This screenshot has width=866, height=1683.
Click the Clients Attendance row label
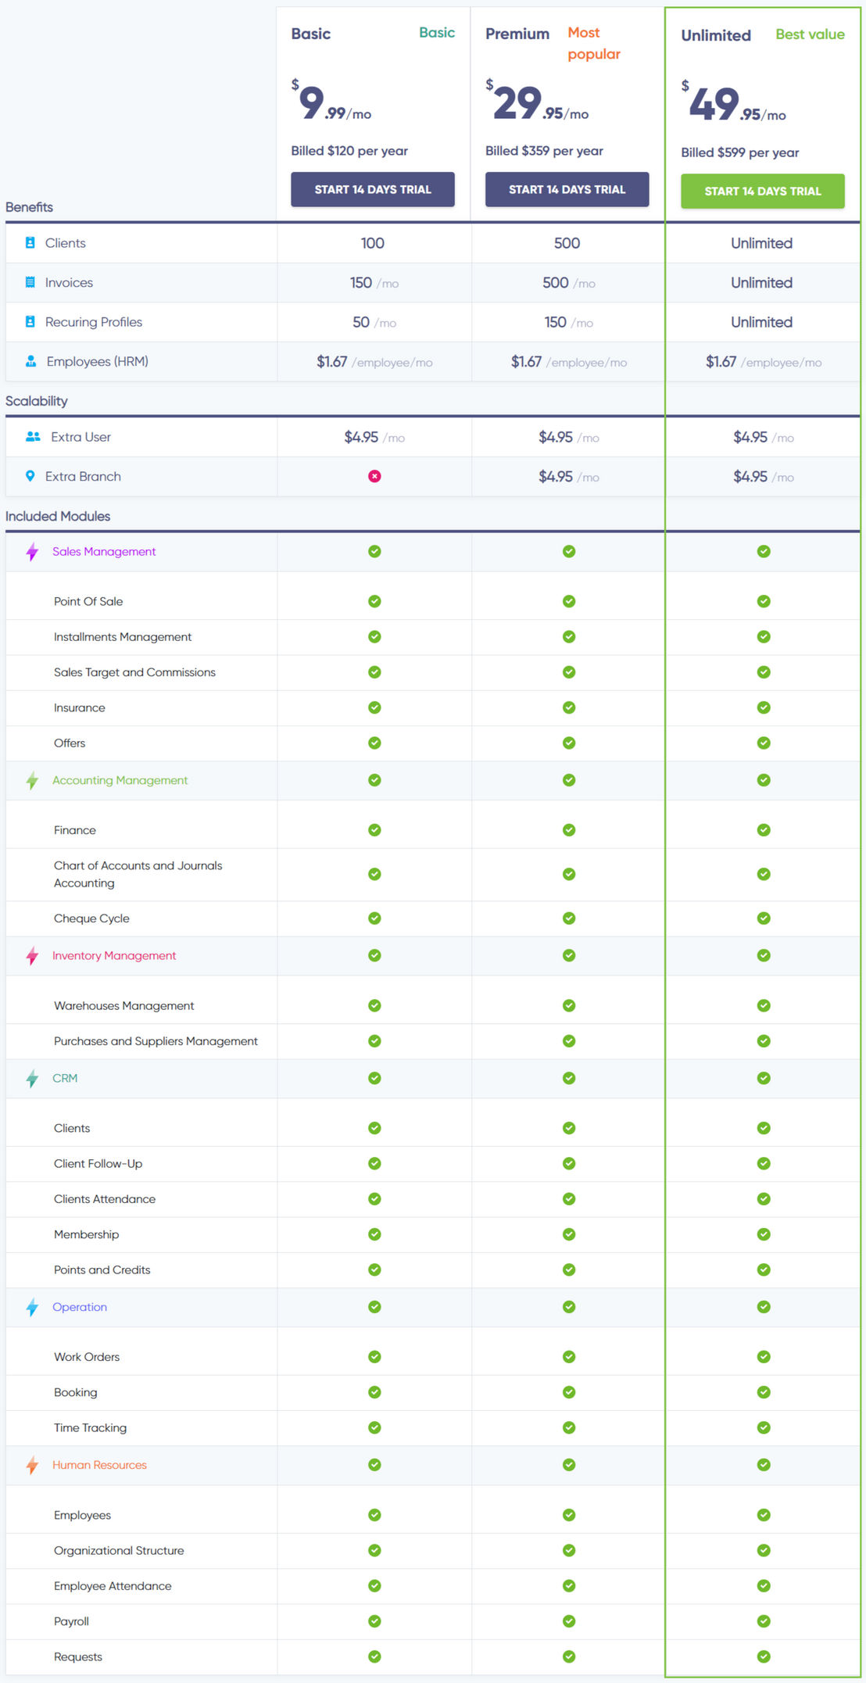click(x=105, y=1199)
